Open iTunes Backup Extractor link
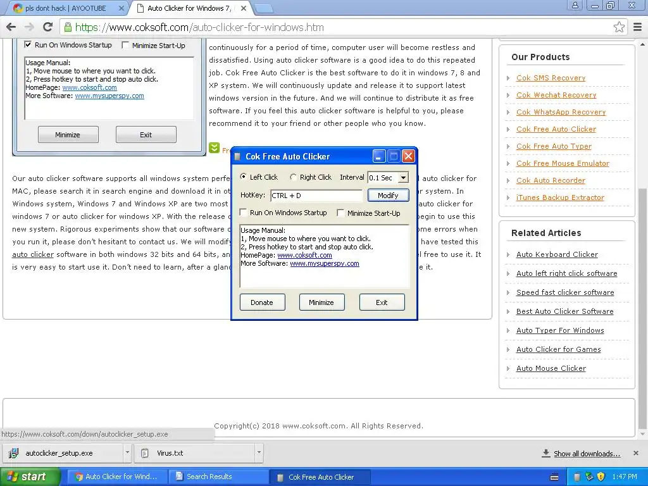The image size is (648, 486). coord(560,197)
